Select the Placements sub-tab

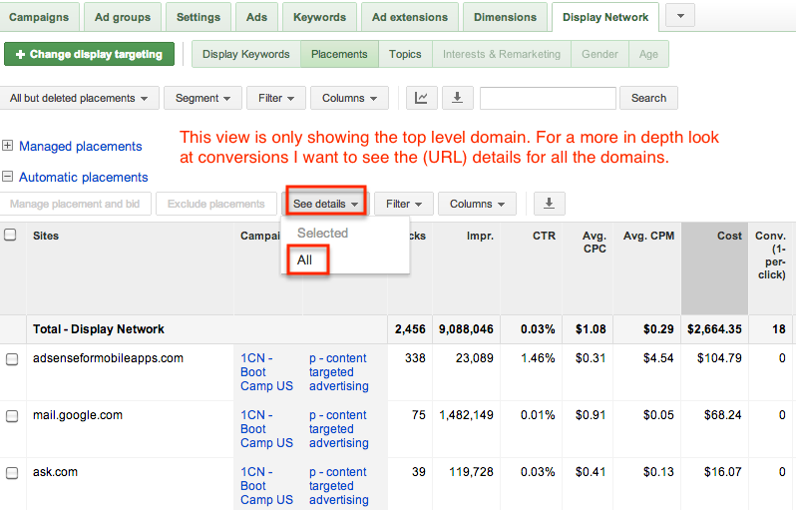(339, 54)
